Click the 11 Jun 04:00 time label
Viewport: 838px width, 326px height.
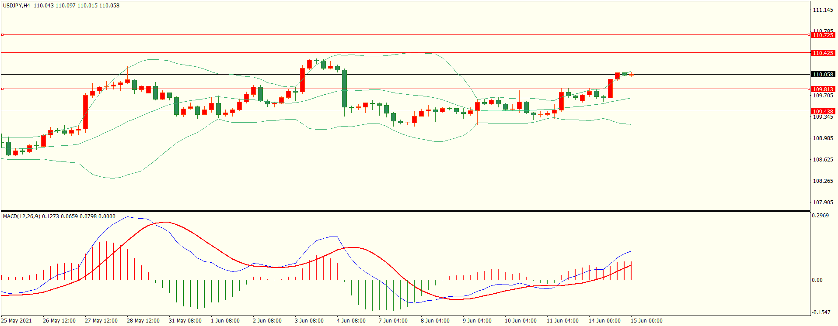[562, 321]
